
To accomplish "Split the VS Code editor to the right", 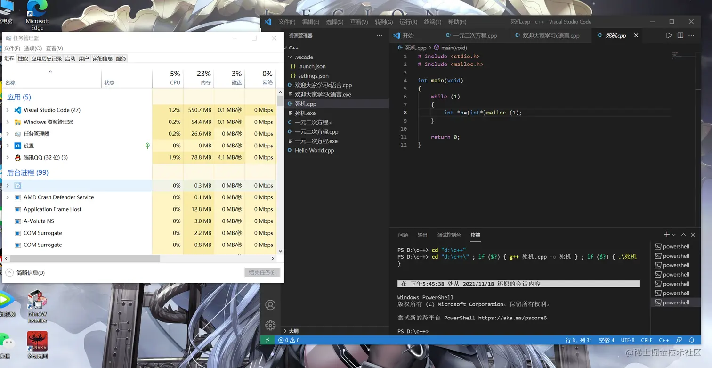I will coord(680,35).
